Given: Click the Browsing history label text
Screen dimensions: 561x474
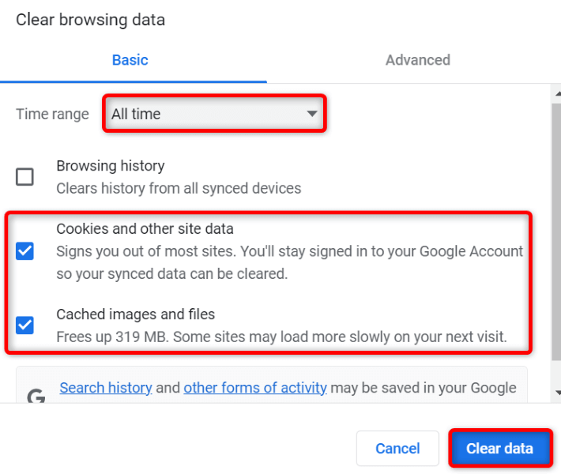Looking at the screenshot, I should click(110, 166).
